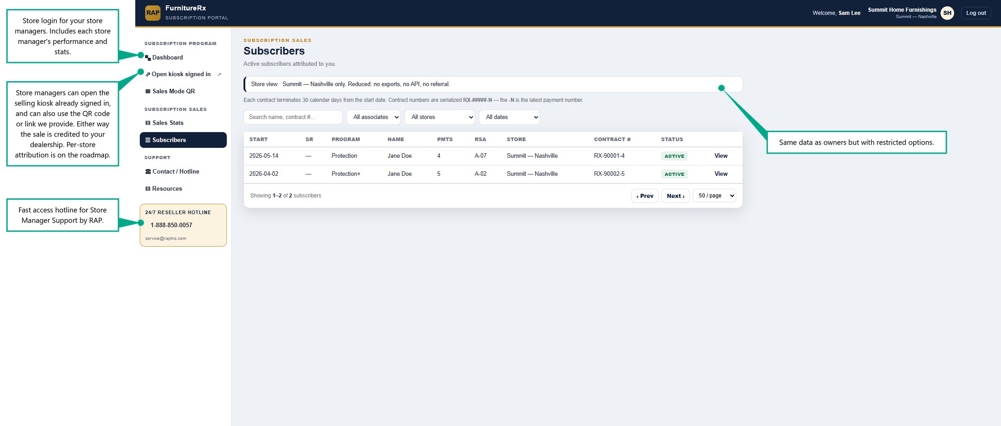Click the Sales Stats icon
This screenshot has height=426, width=1001.
(x=148, y=123)
